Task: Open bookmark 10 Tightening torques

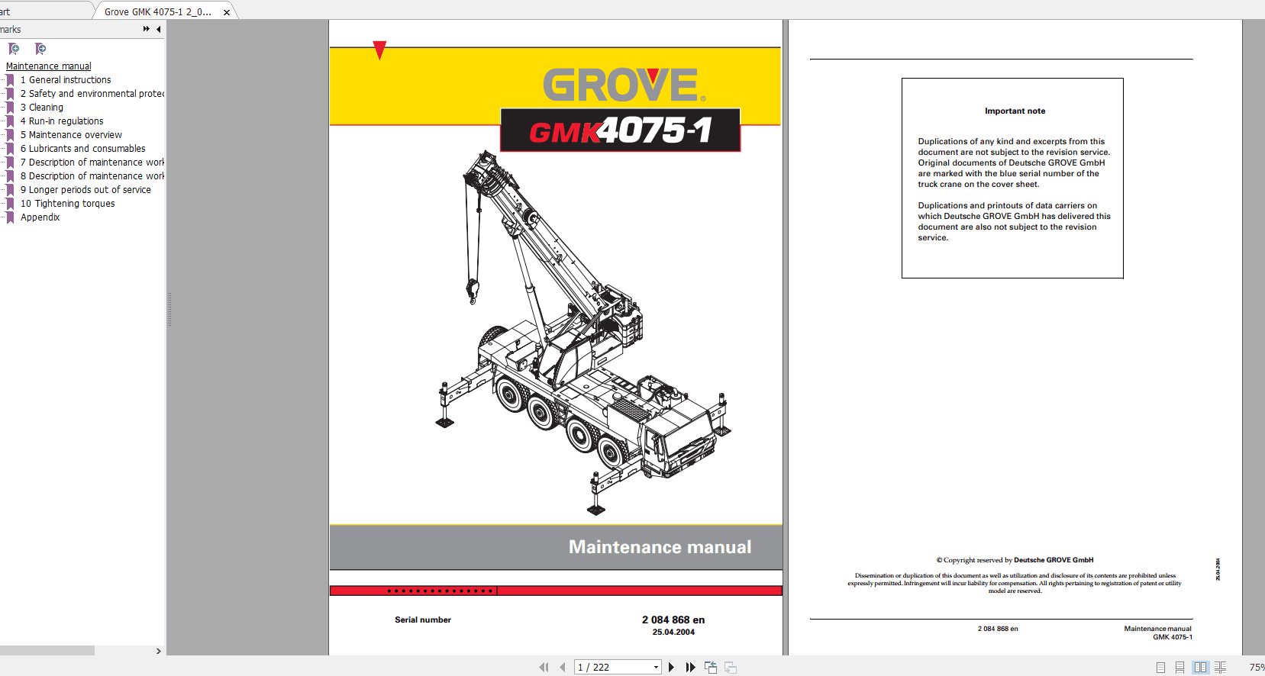Action: [68, 204]
